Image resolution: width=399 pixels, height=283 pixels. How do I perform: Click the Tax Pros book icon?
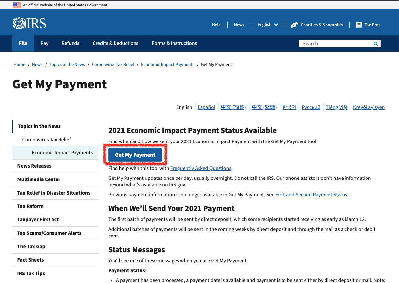[359, 25]
